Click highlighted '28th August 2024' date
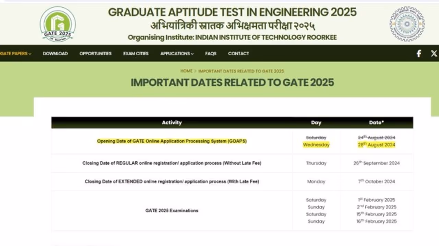 point(377,145)
